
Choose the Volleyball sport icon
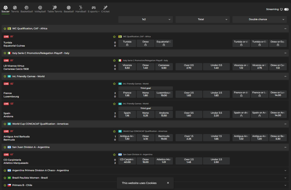[40, 8]
